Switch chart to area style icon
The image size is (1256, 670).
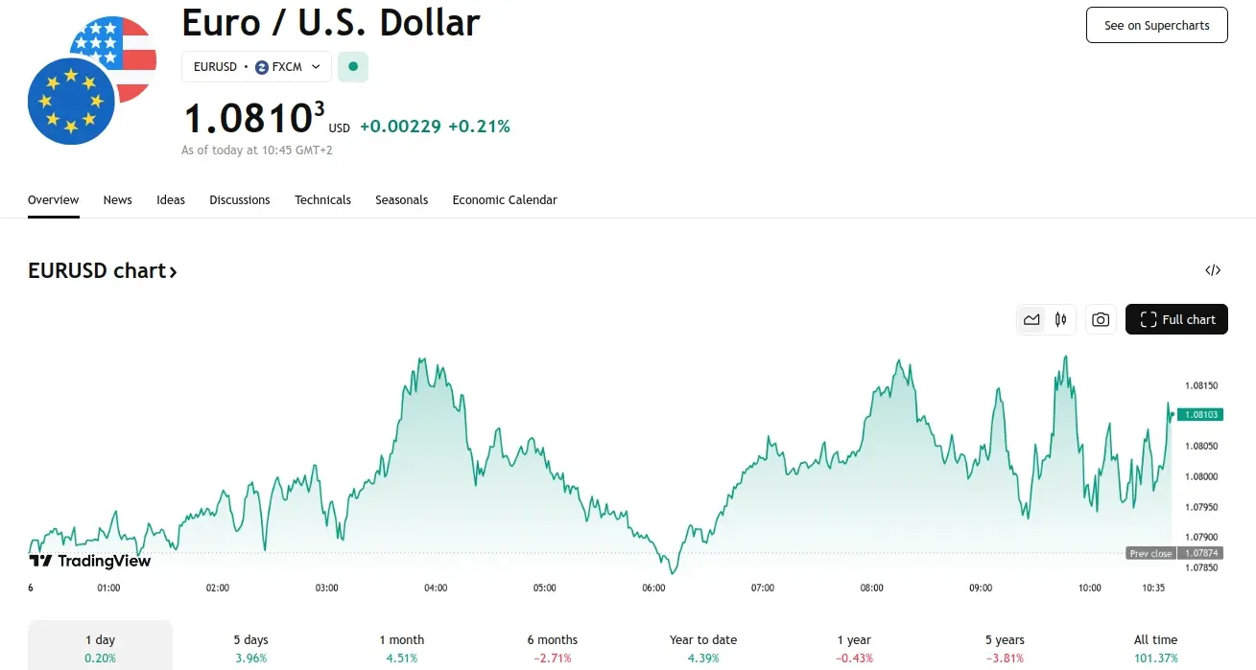[x=1031, y=320]
